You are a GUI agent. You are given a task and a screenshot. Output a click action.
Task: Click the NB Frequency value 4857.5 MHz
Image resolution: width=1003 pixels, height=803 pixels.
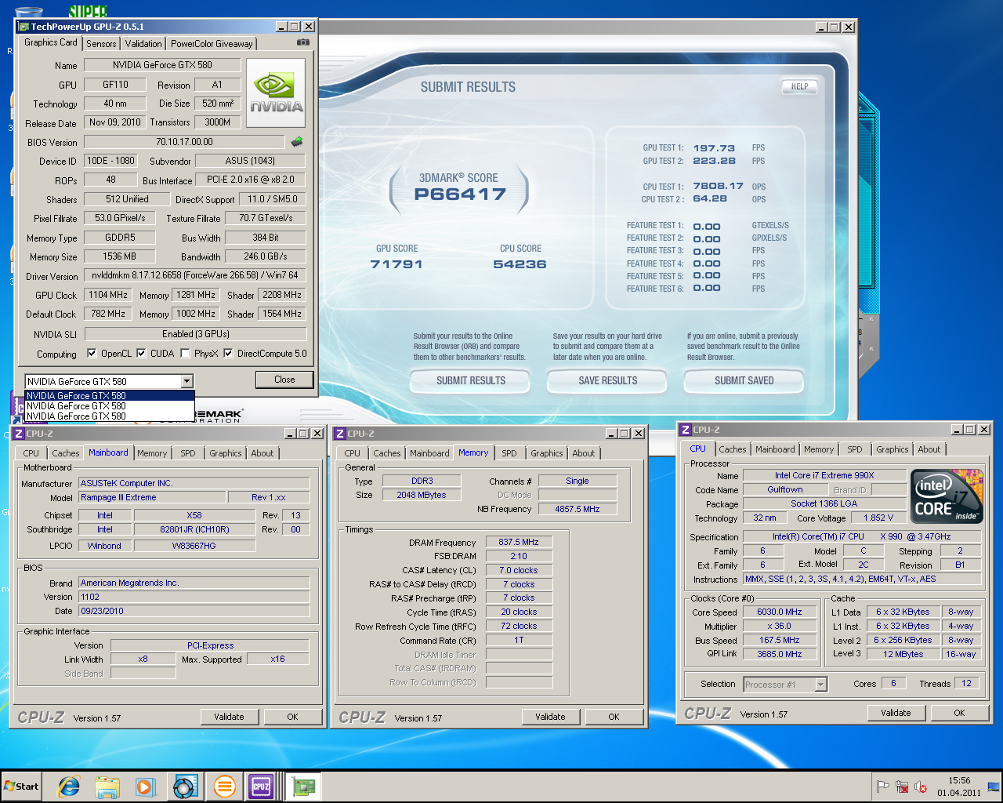pos(578,509)
